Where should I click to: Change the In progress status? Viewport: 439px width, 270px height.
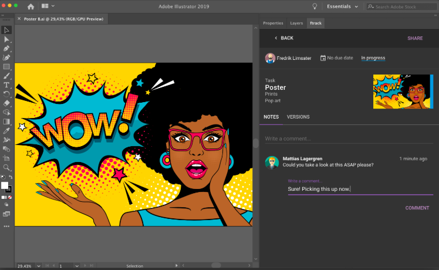coord(373,58)
